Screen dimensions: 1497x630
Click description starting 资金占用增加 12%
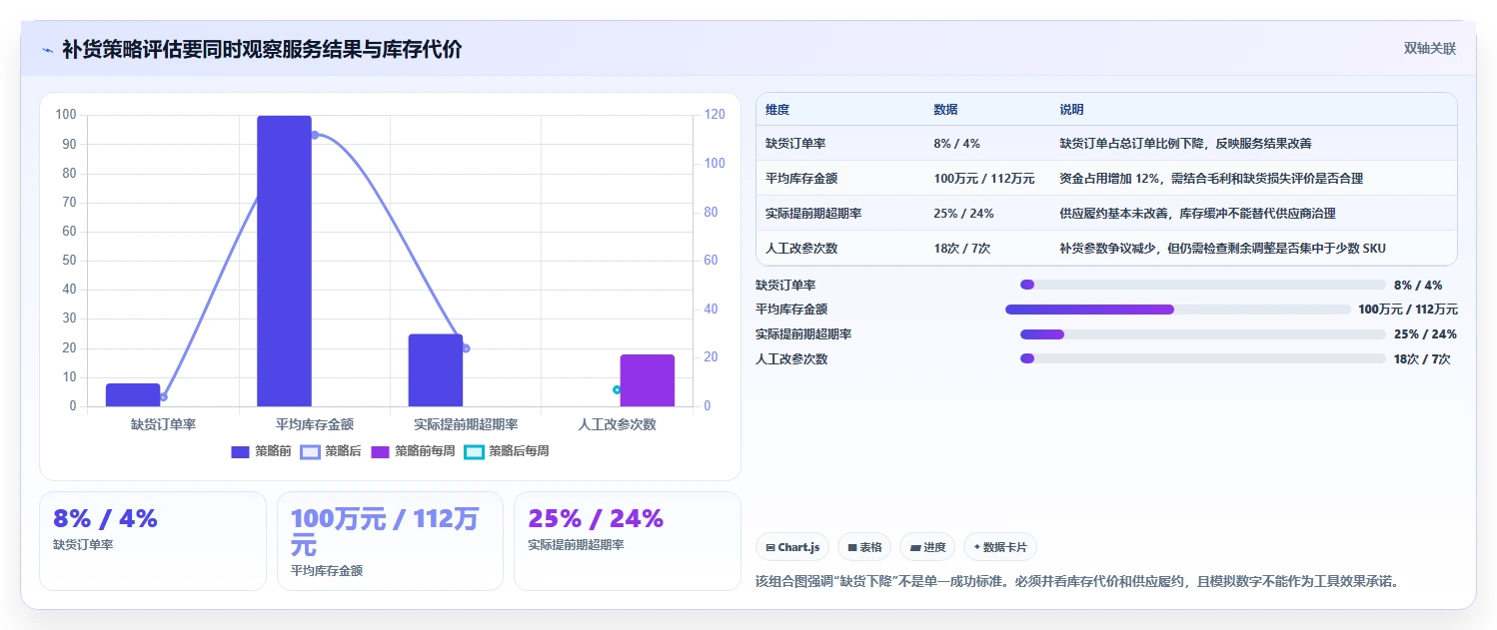[x=1211, y=179]
